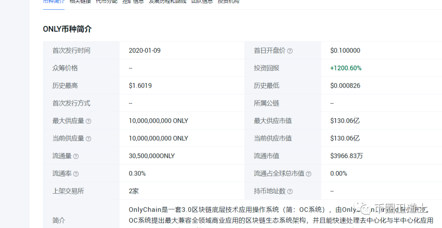Open the 相关链接 tab
This screenshot has height=228, width=442.
(80, 1)
